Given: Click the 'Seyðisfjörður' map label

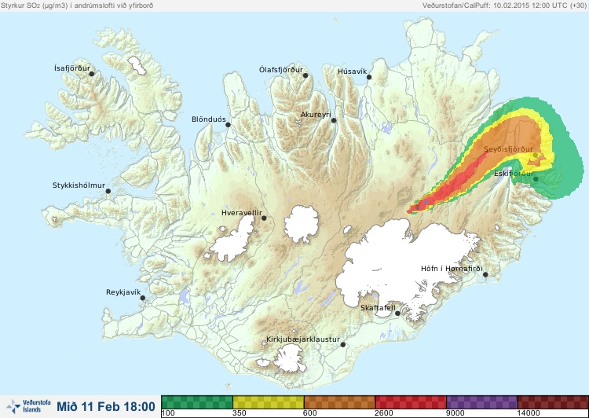Looking at the screenshot, I should 508,149.
